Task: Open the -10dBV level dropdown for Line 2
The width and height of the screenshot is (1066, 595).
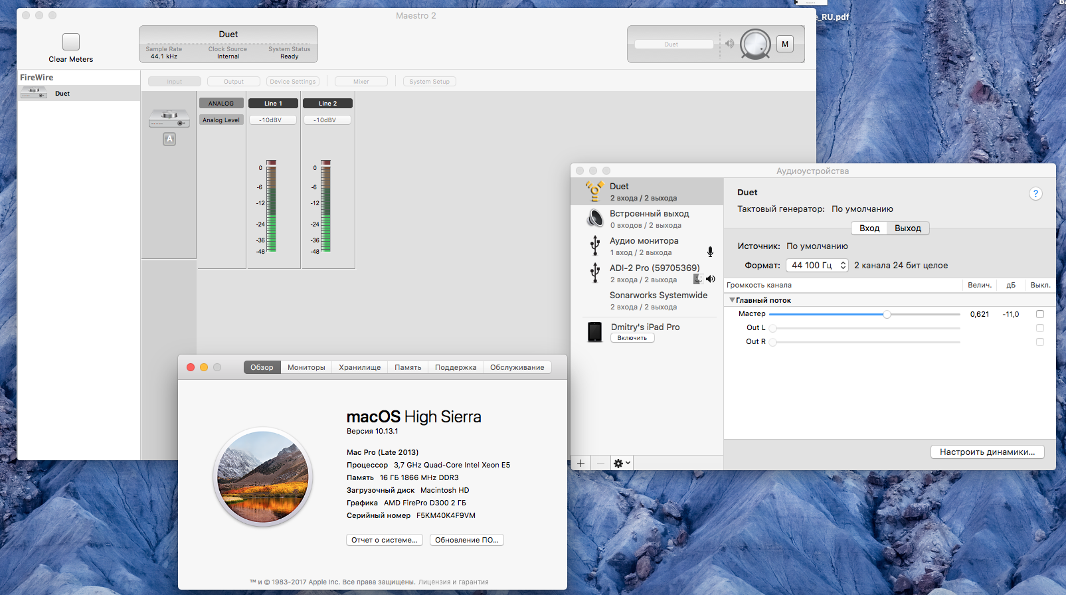Action: (x=327, y=120)
